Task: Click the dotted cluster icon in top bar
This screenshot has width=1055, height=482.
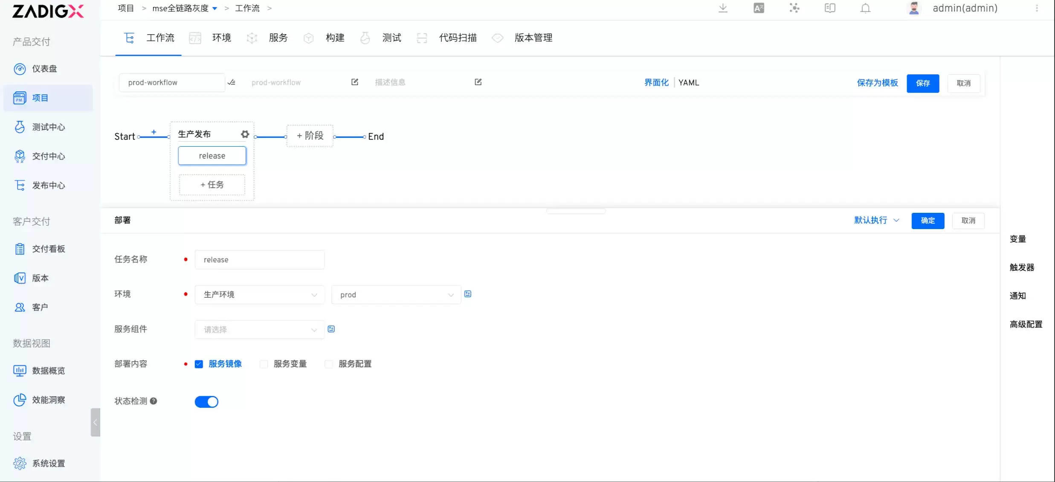Action: (794, 8)
